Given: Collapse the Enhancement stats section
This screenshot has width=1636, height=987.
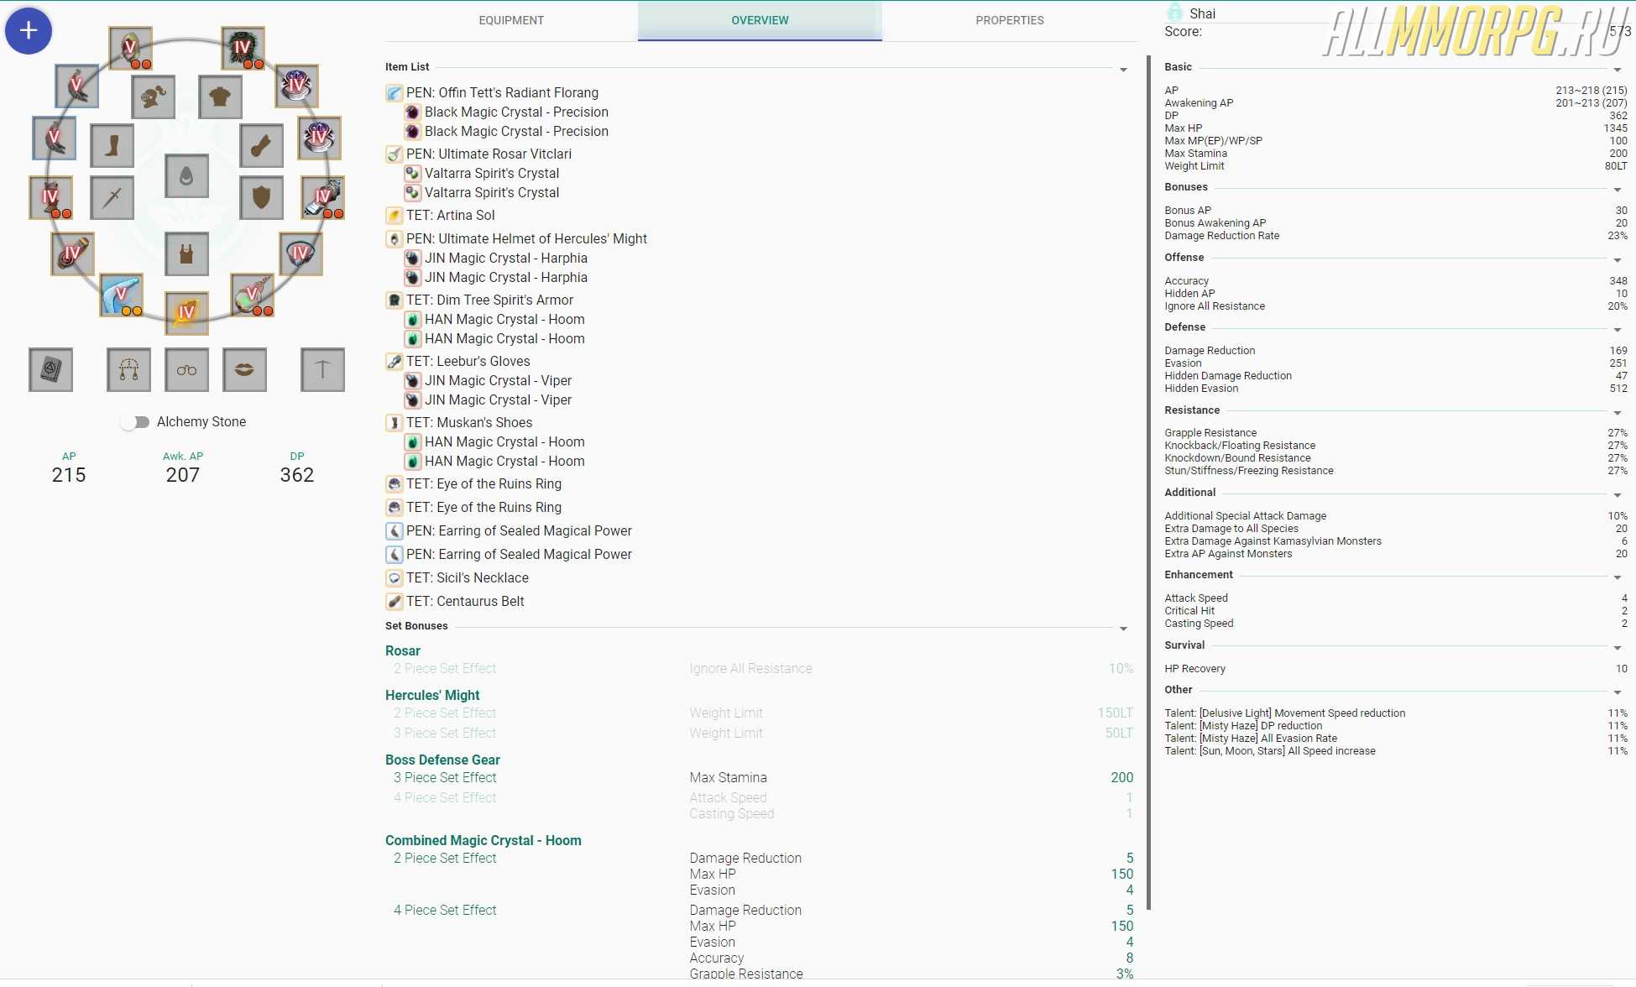Looking at the screenshot, I should coord(1618,577).
